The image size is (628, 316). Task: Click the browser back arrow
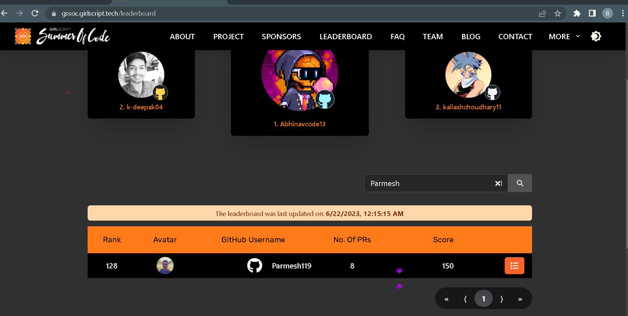coord(4,13)
